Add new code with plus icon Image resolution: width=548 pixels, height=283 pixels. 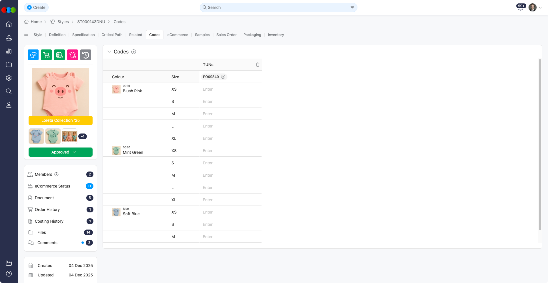134,52
